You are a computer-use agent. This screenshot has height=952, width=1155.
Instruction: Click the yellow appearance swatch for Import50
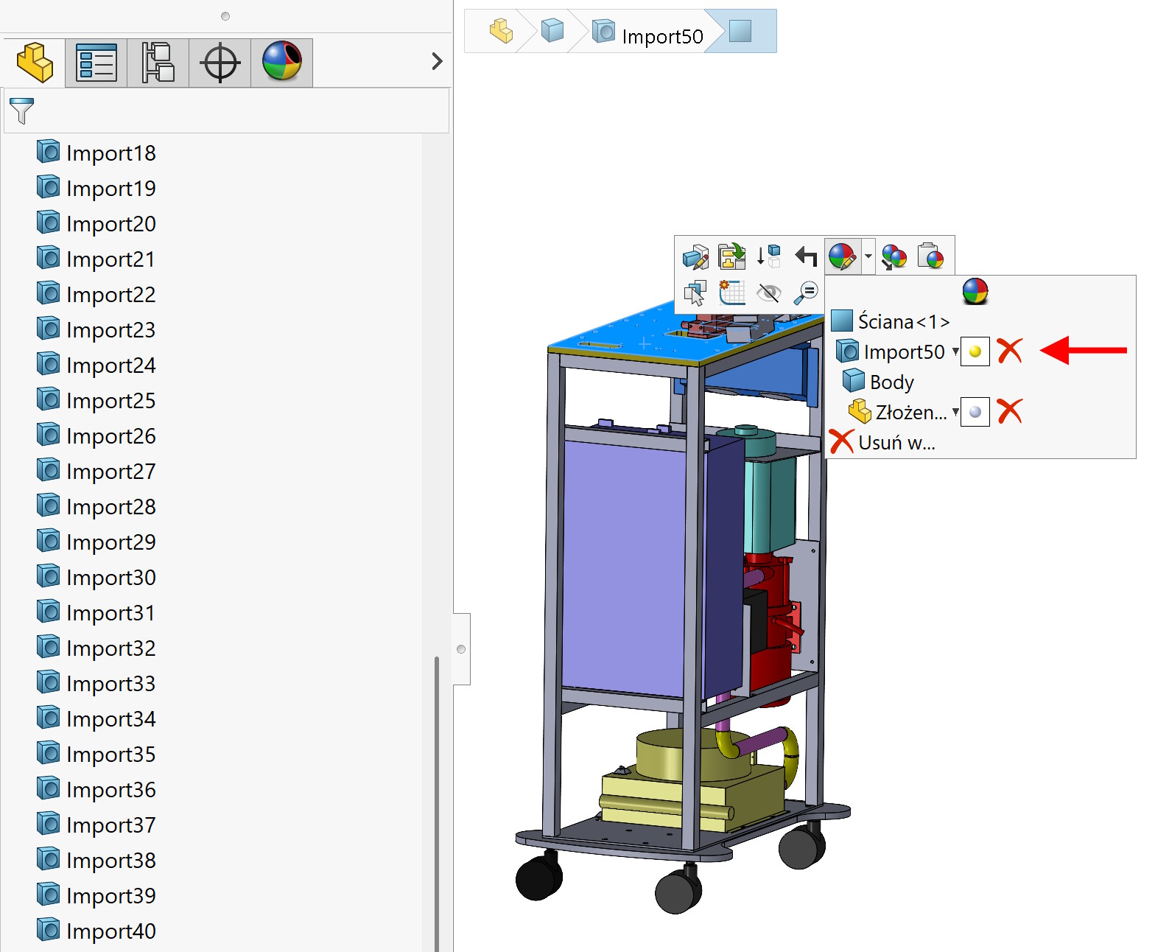975,351
